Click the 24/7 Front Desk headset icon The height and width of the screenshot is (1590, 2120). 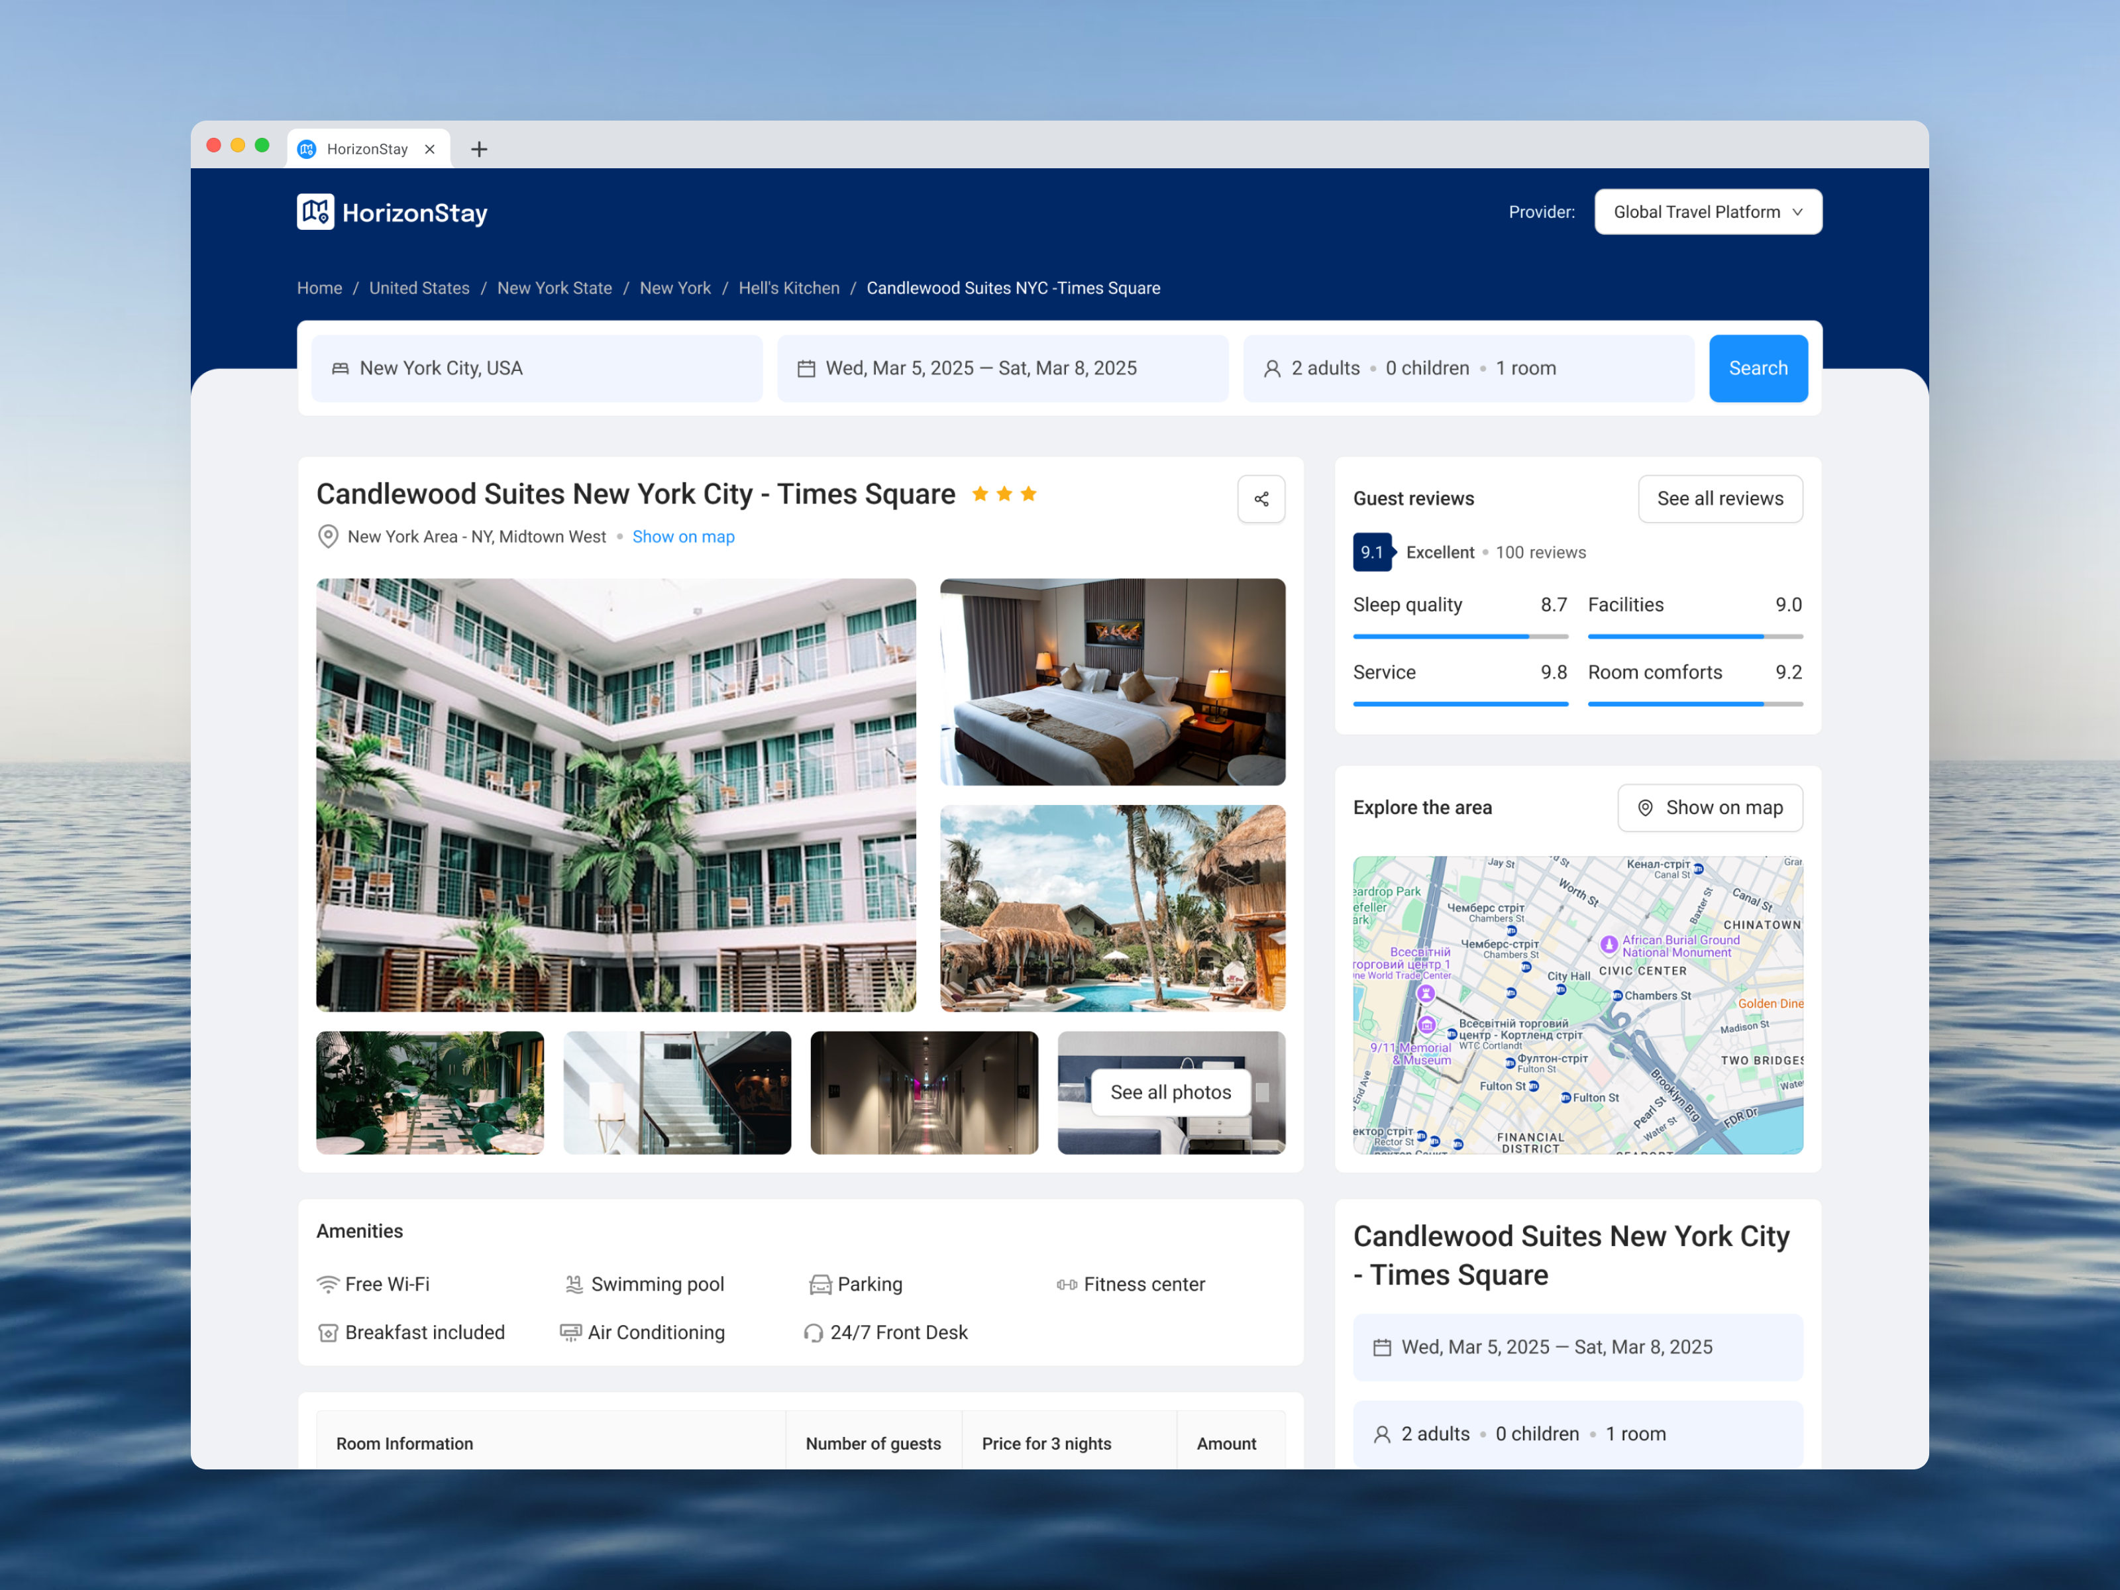click(814, 1333)
